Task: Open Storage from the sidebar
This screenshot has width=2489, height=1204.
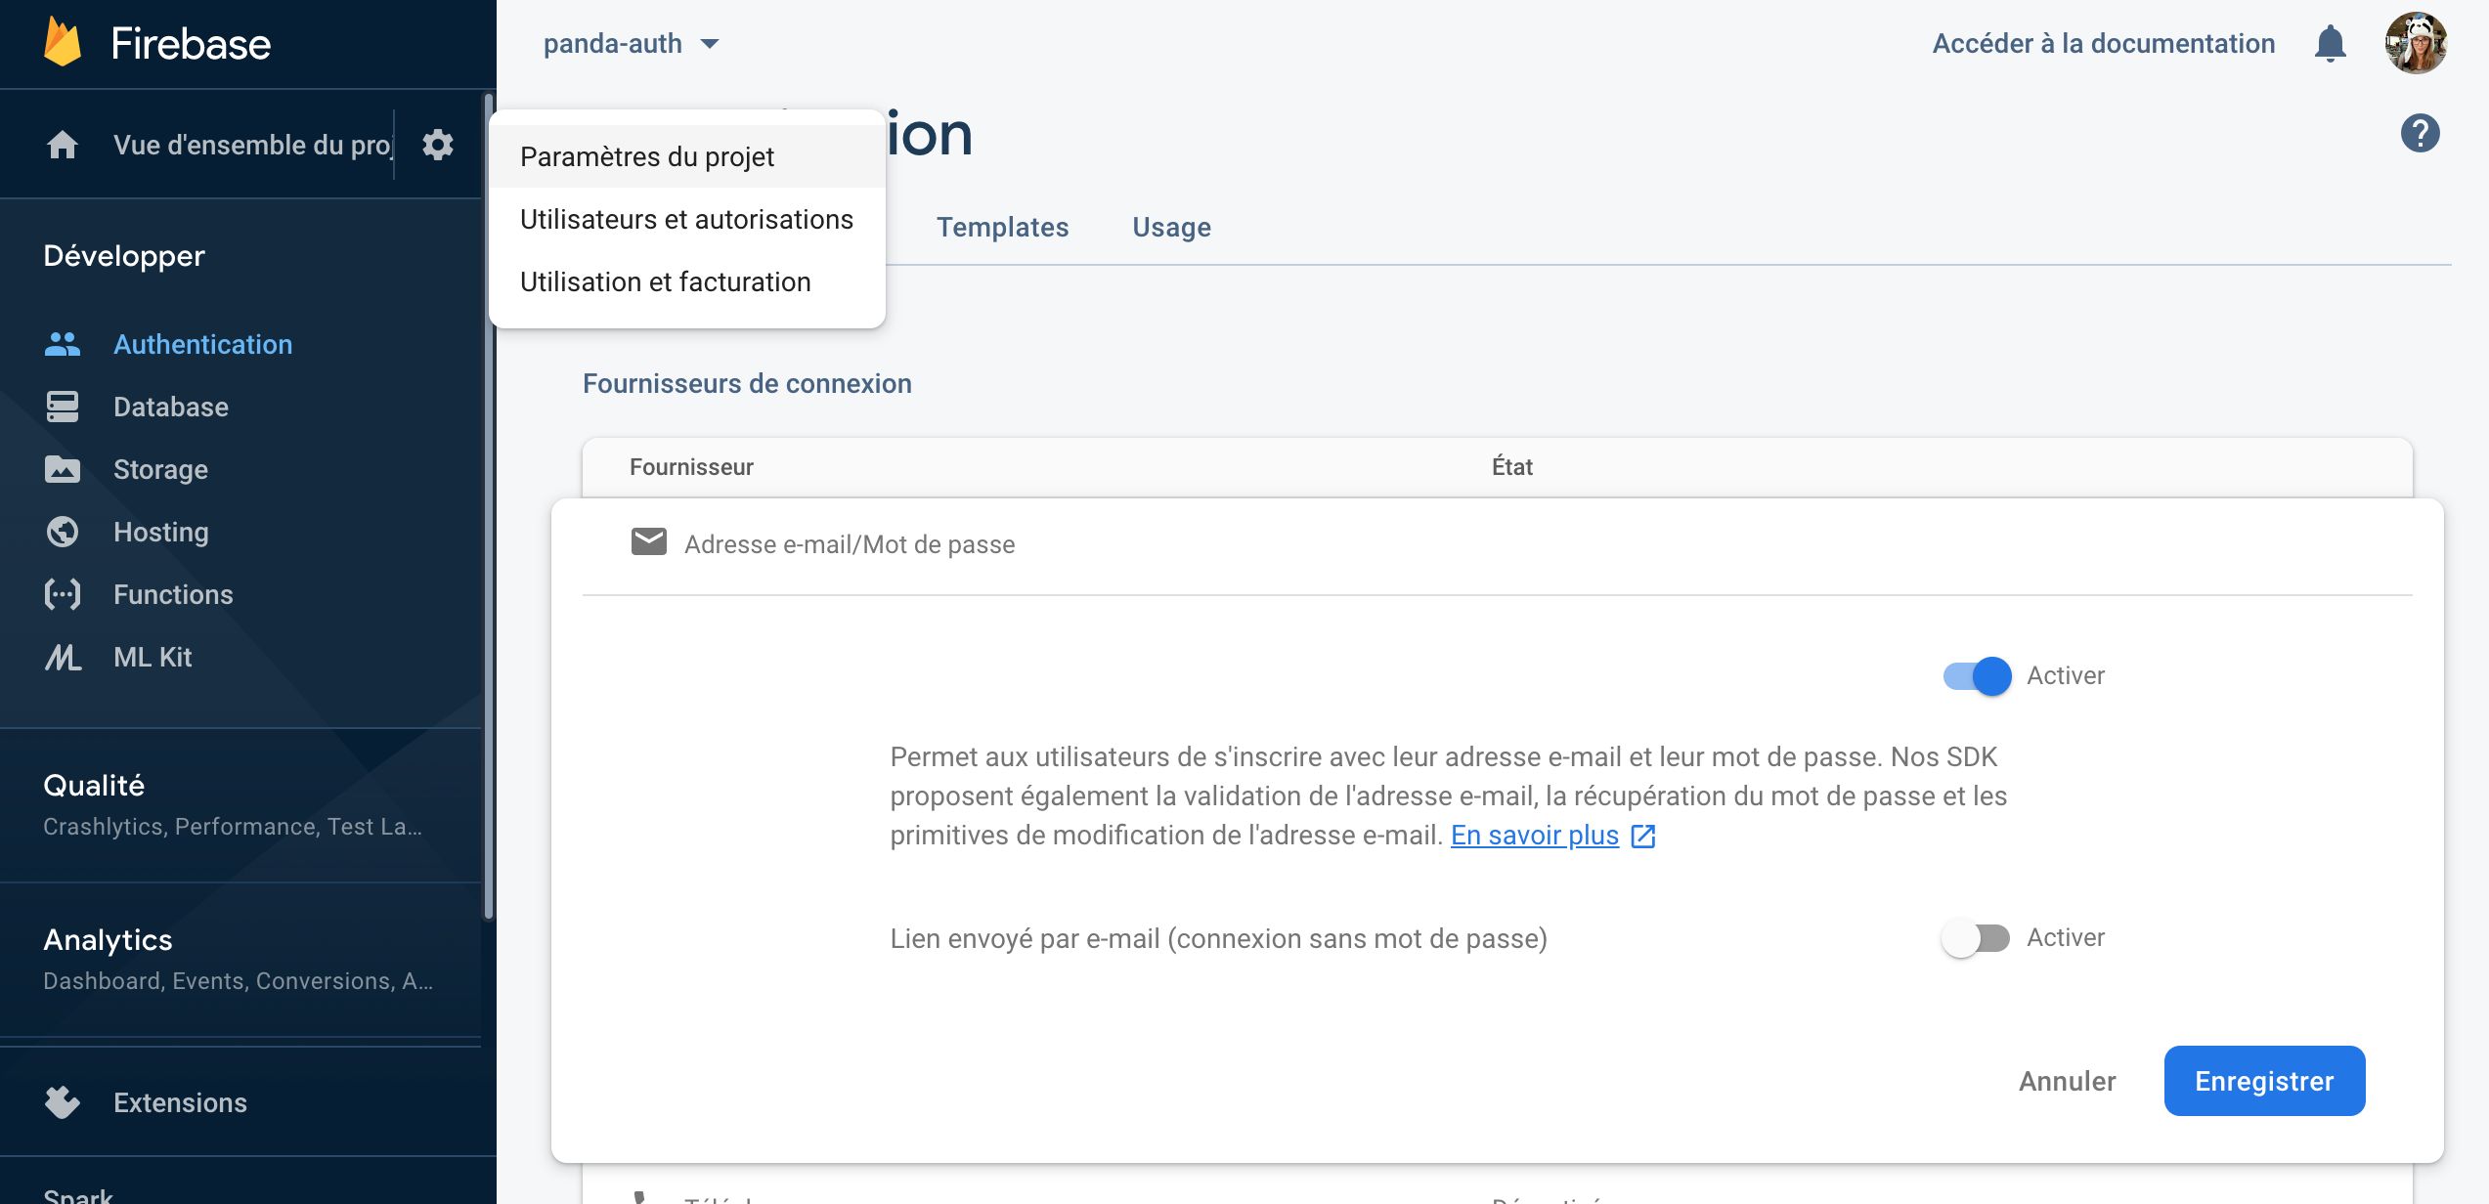Action: coord(64,469)
